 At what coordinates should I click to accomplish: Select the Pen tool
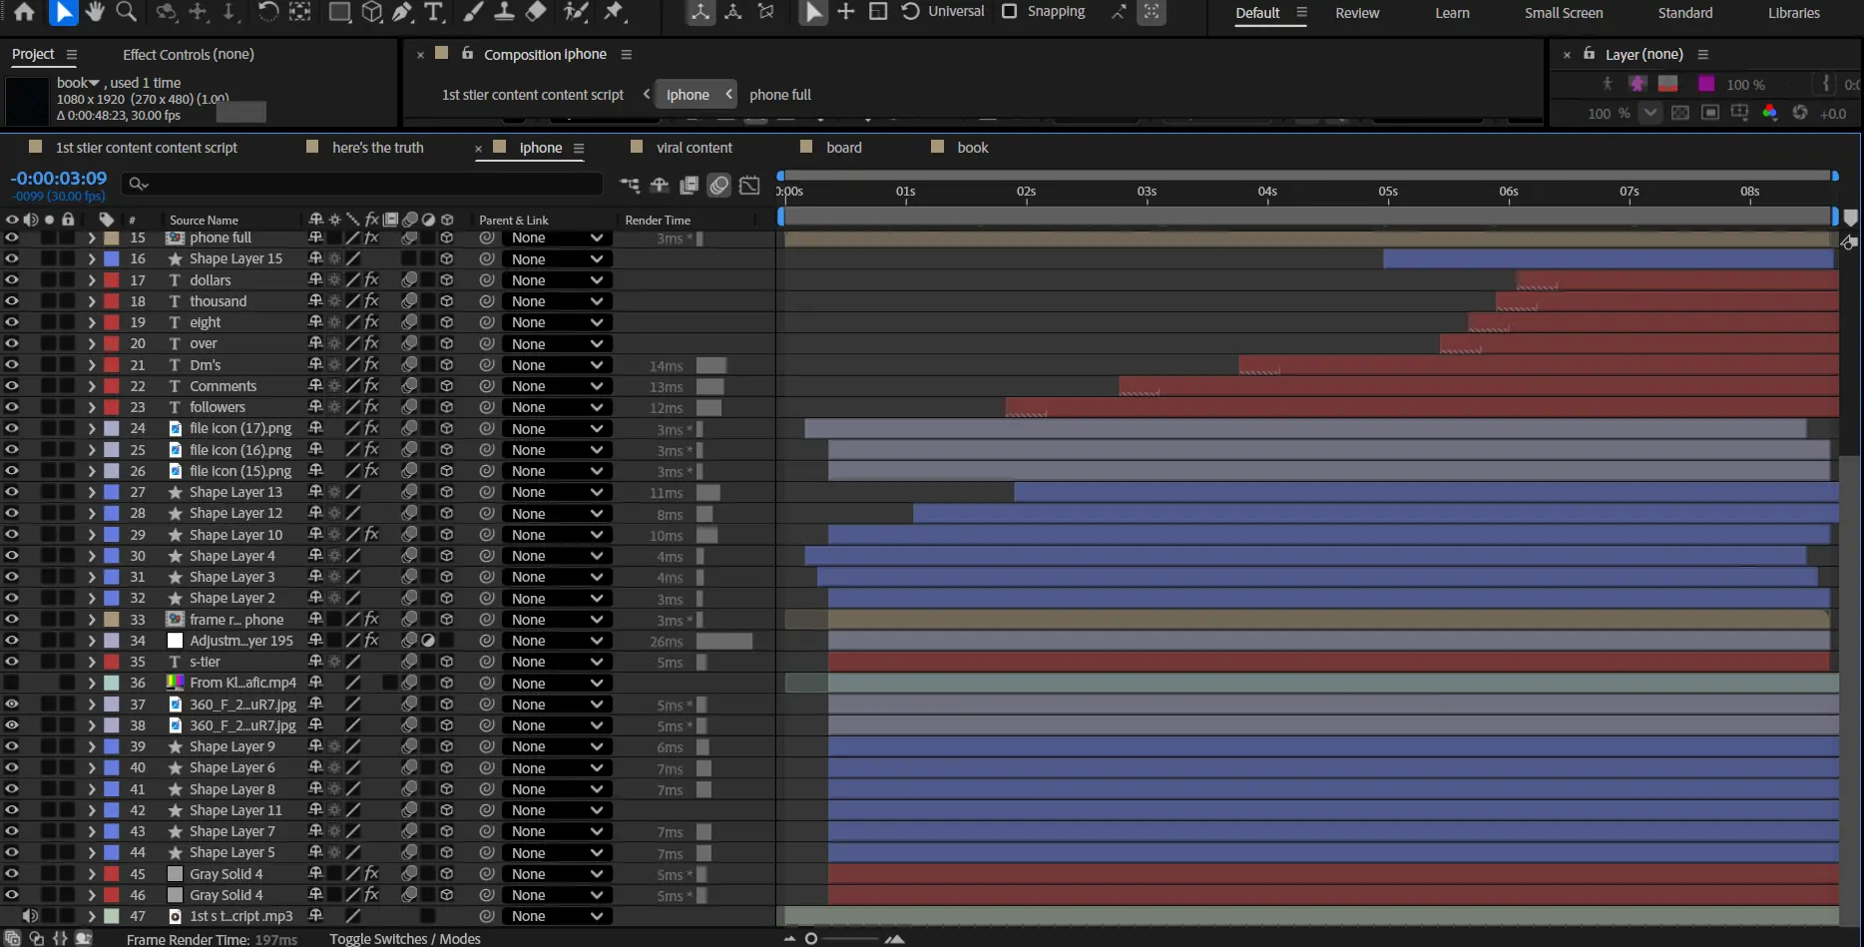point(402,12)
